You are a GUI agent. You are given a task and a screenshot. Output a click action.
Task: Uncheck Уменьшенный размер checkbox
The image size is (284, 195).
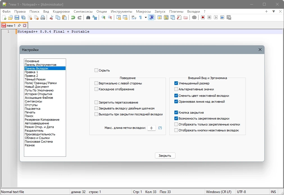coord(176,83)
